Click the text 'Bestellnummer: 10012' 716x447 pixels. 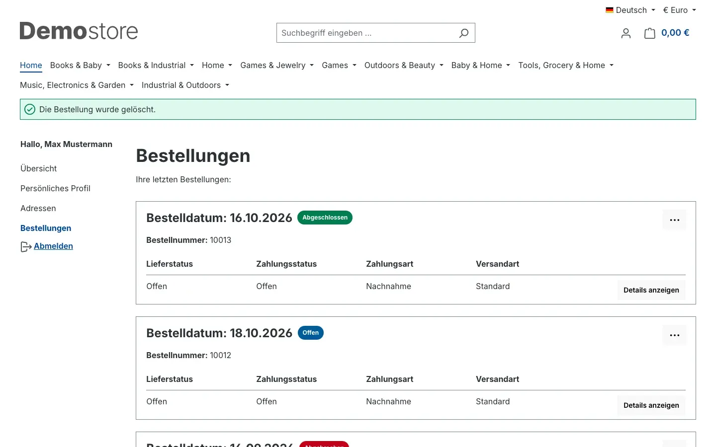tap(189, 355)
